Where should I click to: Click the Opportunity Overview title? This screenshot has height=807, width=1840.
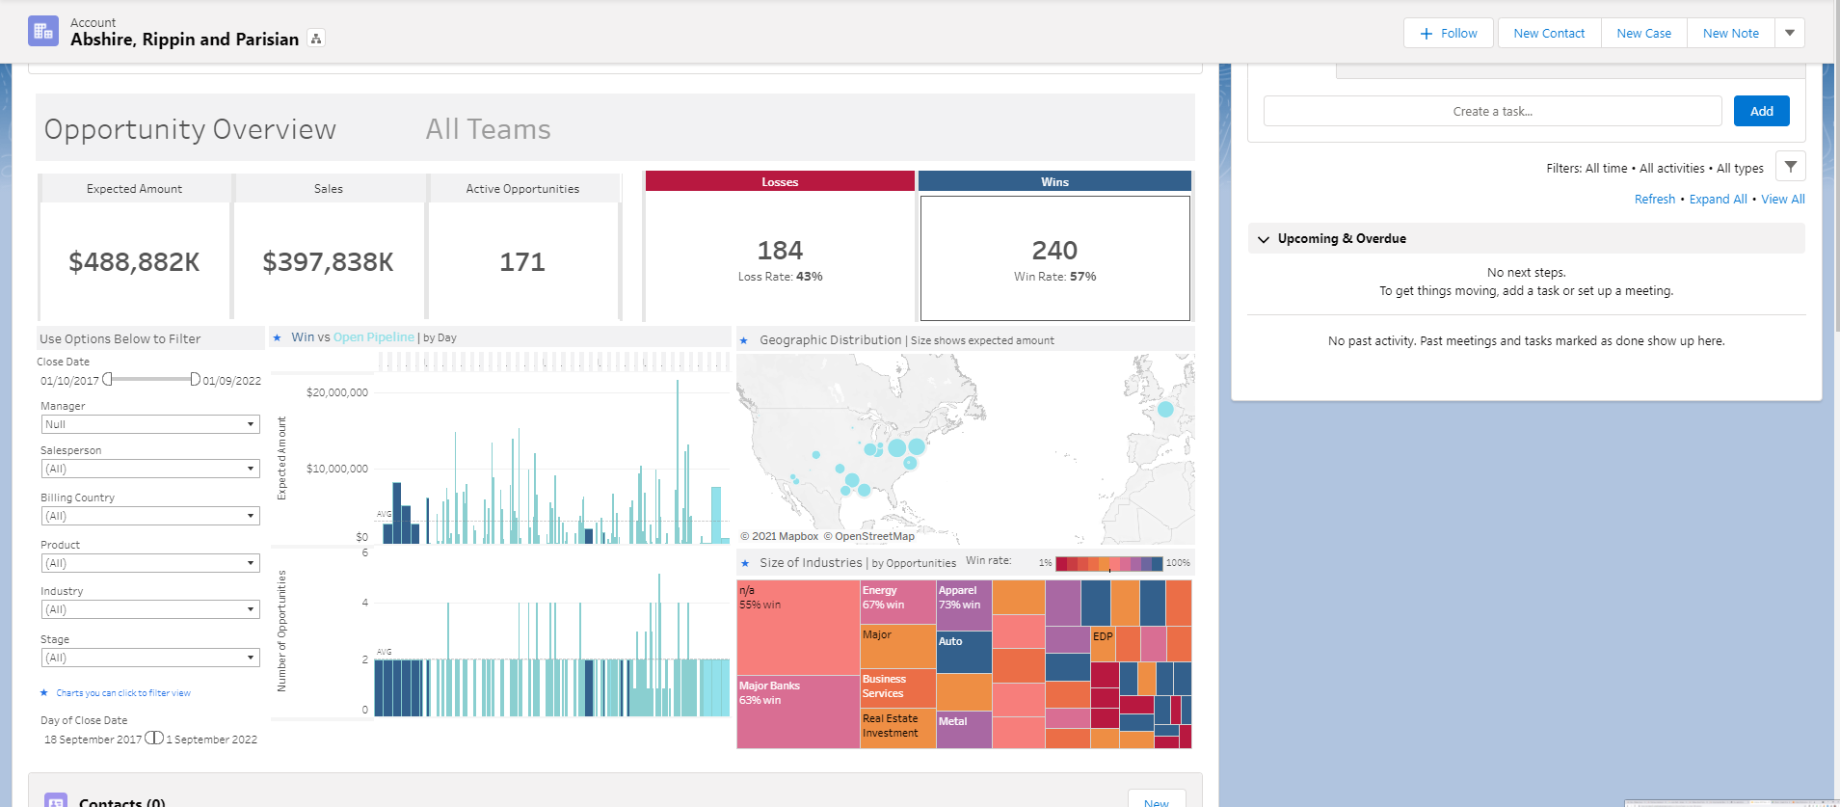[190, 129]
